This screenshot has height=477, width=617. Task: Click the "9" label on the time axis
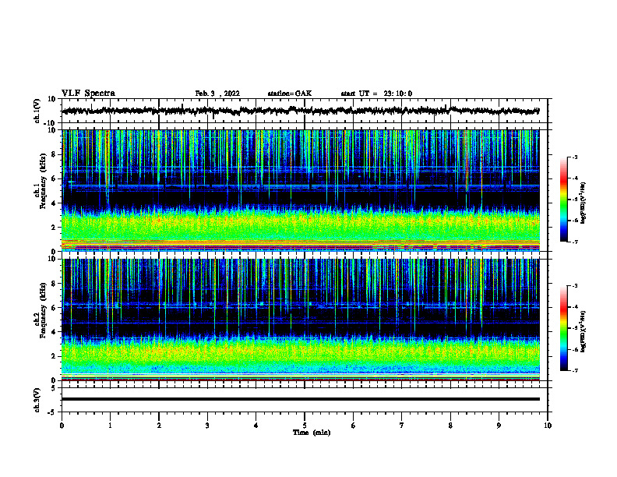pos(499,426)
